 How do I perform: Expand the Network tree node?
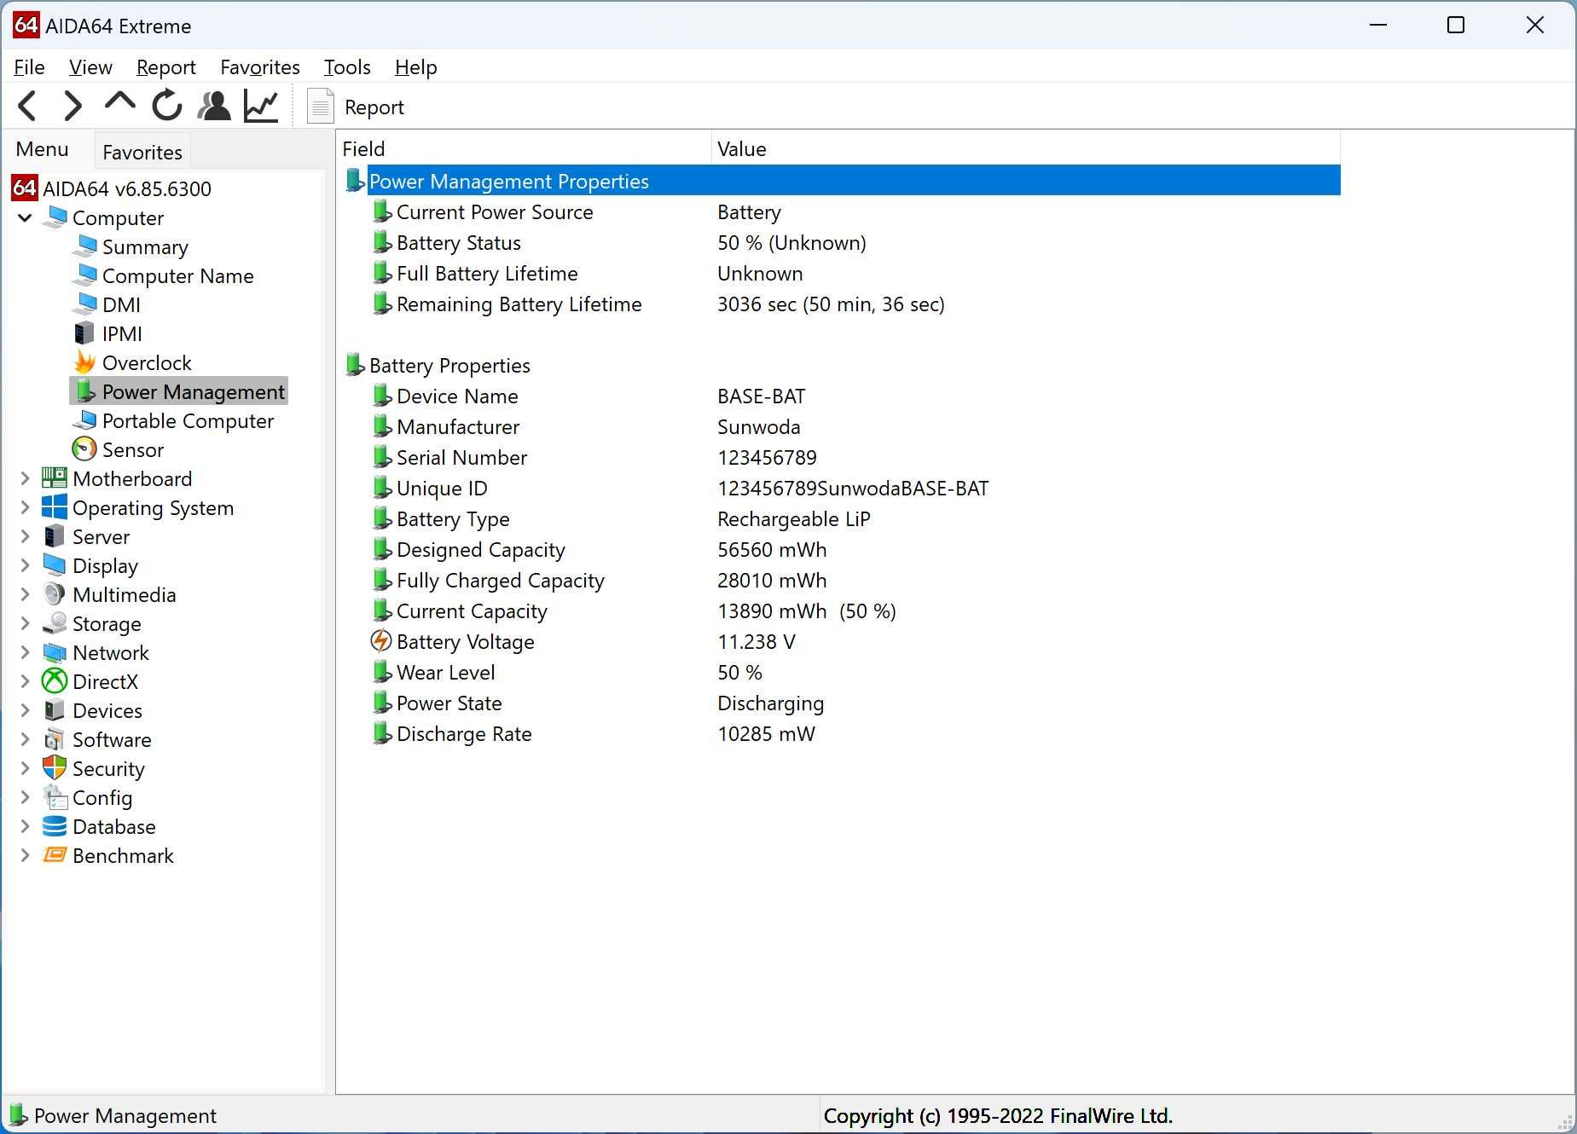tap(25, 652)
